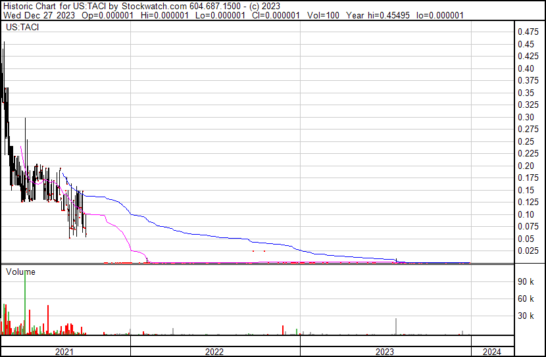Click the 0.475 price axis label
The image size is (546, 357).
click(528, 32)
